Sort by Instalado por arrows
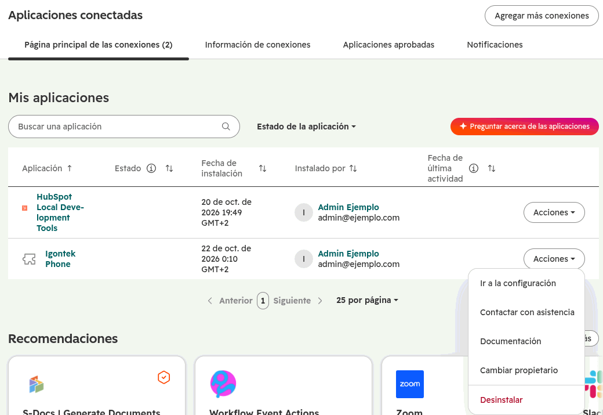Image resolution: width=603 pixels, height=415 pixels. tap(353, 168)
